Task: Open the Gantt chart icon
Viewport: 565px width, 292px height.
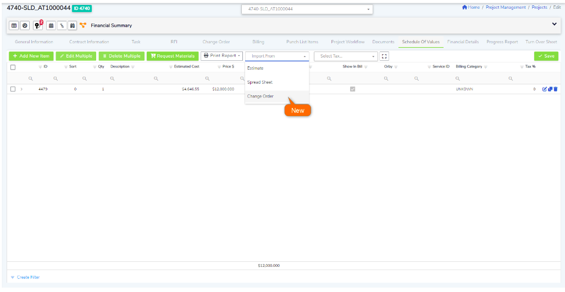Action: [x=62, y=26]
